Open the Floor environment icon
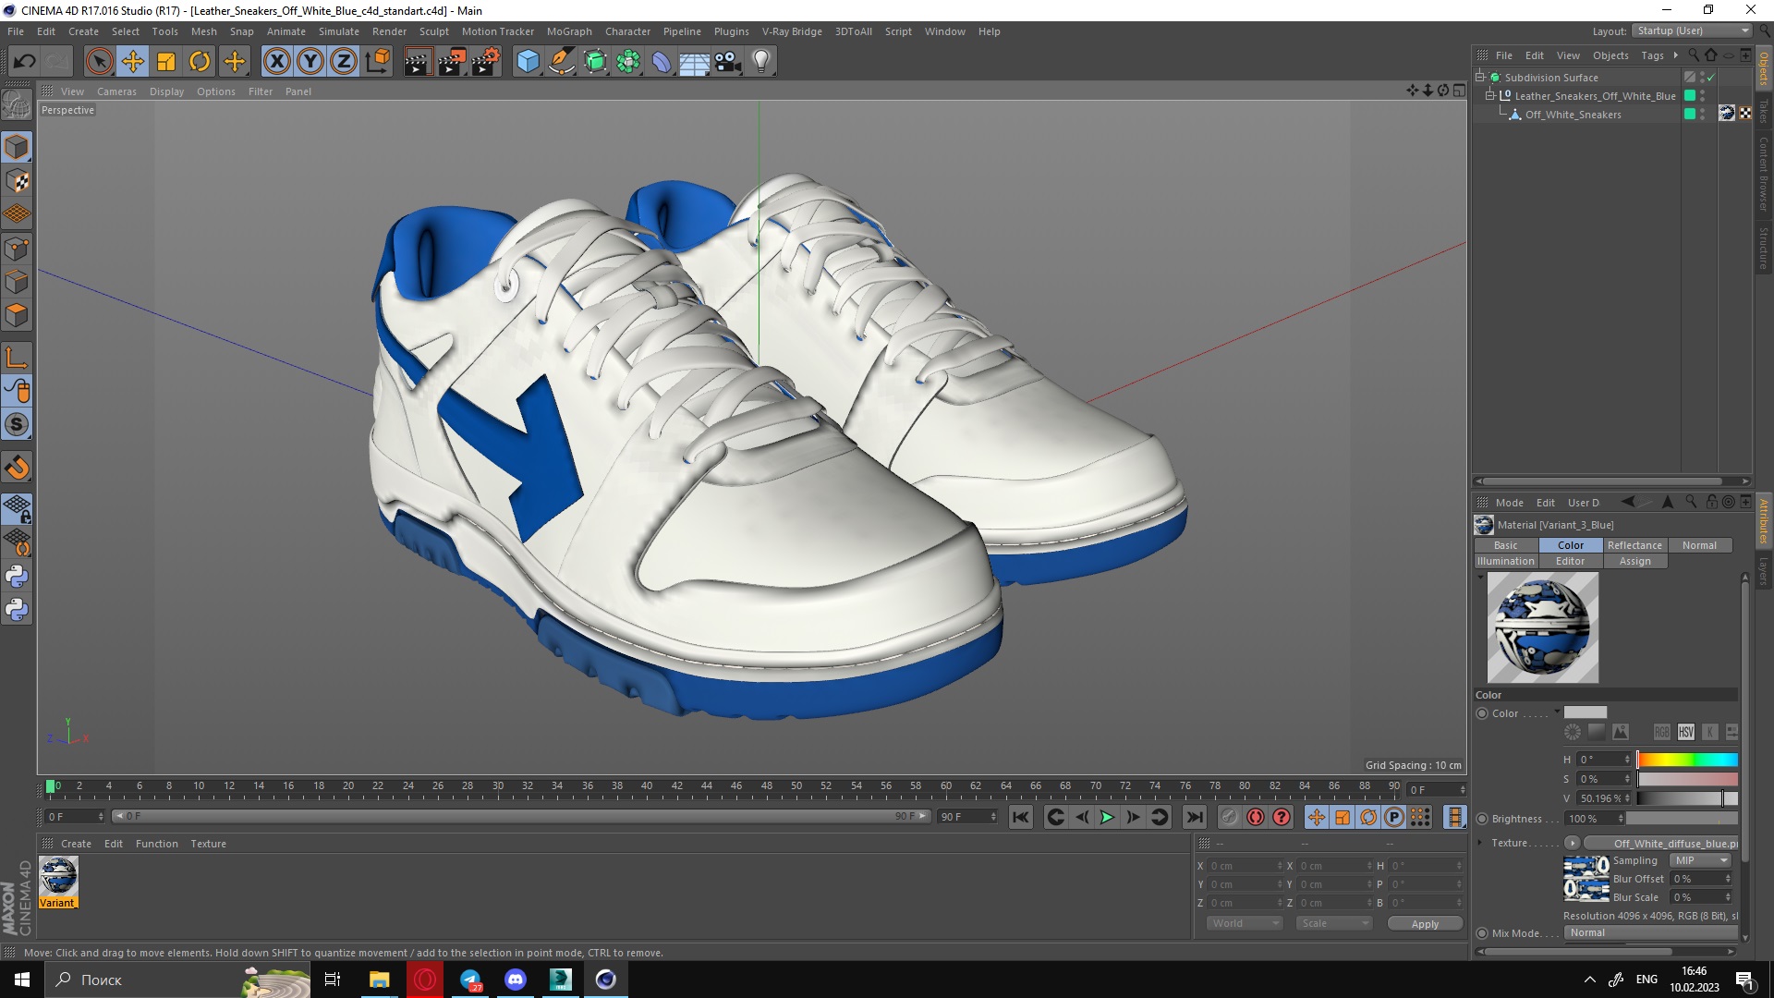1774x998 pixels. (x=694, y=62)
